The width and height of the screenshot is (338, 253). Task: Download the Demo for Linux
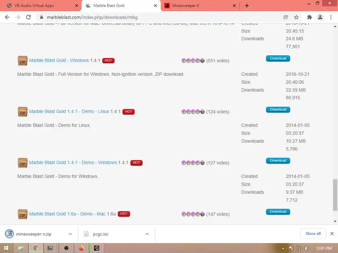[278, 109]
